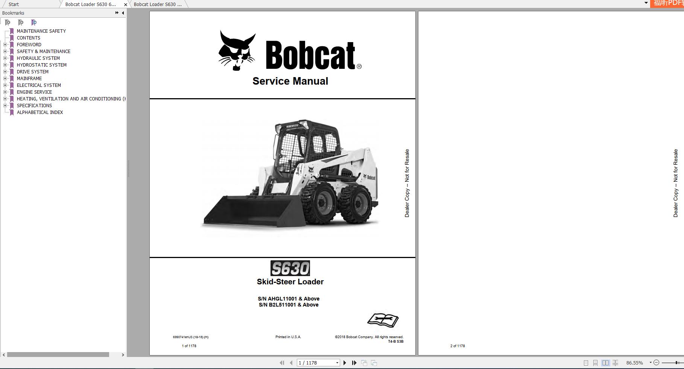Go to the last page using skip-forward icon
684x369 pixels.
pyautogui.click(x=354, y=363)
